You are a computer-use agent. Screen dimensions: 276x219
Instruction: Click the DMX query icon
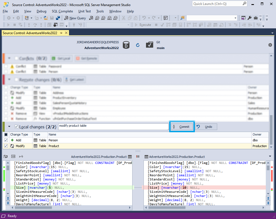pyautogui.click(x=103, y=18)
